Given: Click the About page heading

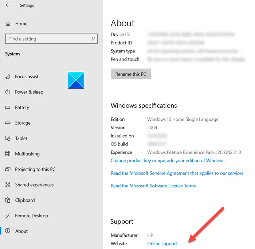Looking at the screenshot, I should click(123, 23).
